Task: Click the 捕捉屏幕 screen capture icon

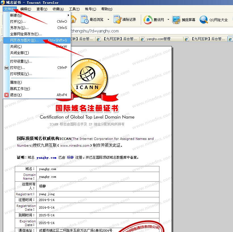Action: 176,20
